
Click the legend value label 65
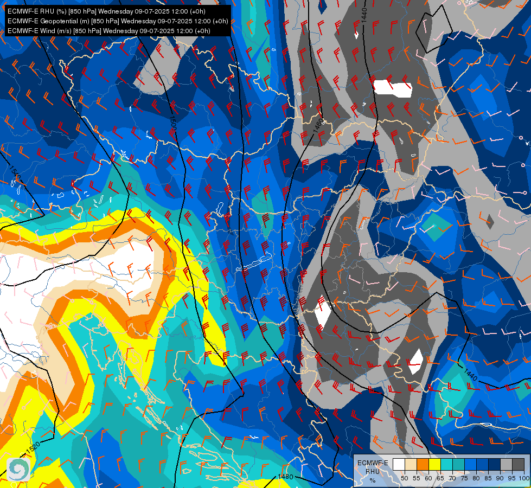tap(440, 478)
